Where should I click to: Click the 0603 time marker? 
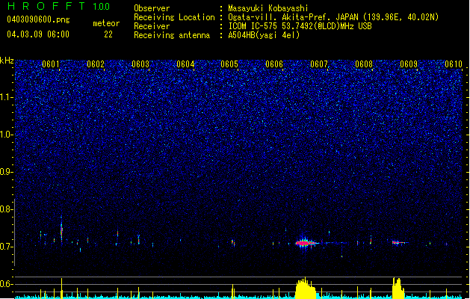(140, 64)
